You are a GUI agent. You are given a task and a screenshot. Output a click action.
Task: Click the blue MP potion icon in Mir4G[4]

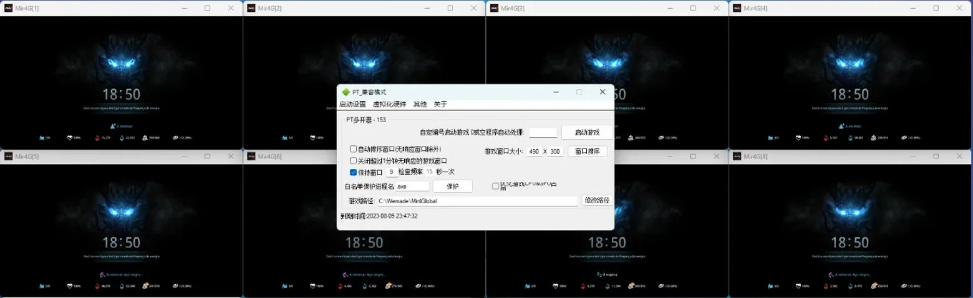coord(850,138)
